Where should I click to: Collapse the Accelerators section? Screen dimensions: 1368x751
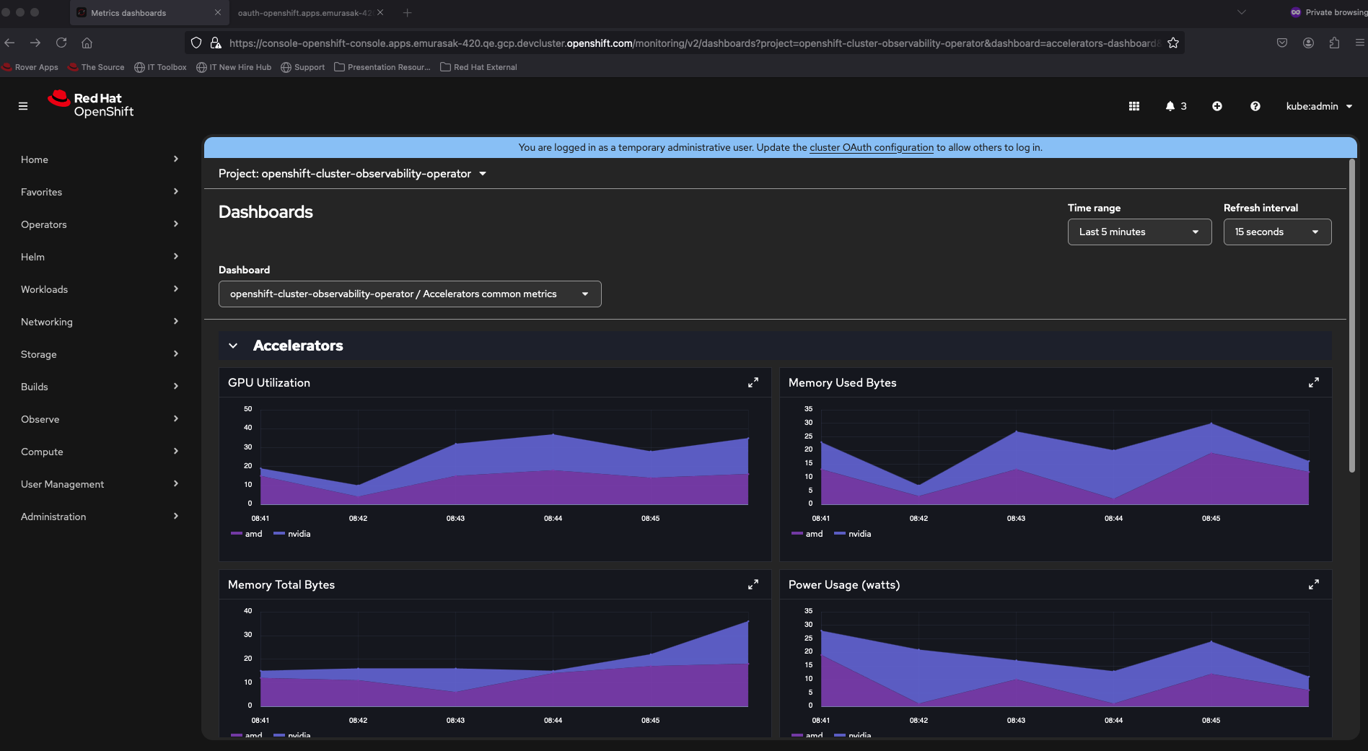pyautogui.click(x=233, y=346)
